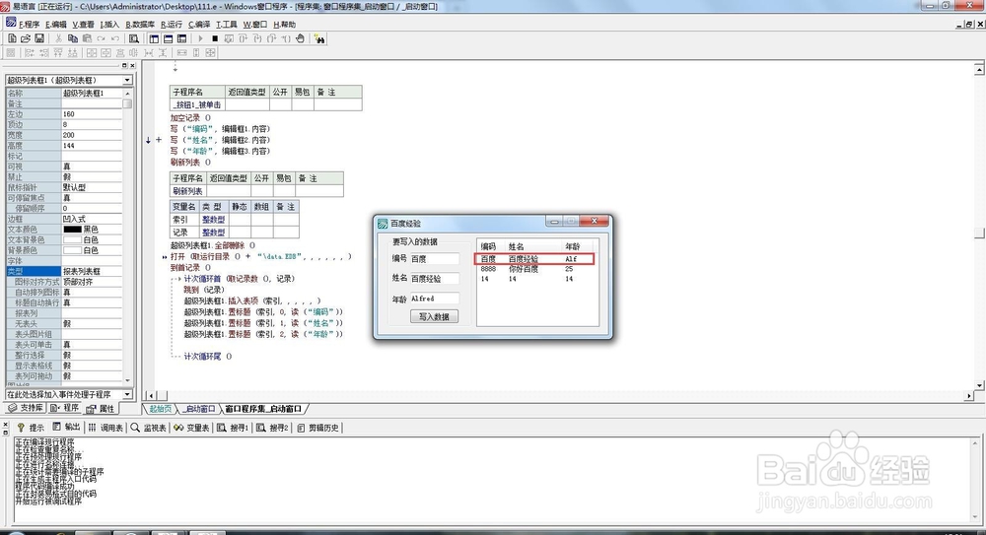The image size is (986, 535).
Task: Switch to the 程序 panel tab
Action: [x=65, y=408]
